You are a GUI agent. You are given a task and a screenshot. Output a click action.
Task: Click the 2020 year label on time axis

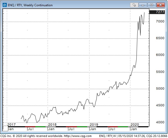(x=135, y=124)
